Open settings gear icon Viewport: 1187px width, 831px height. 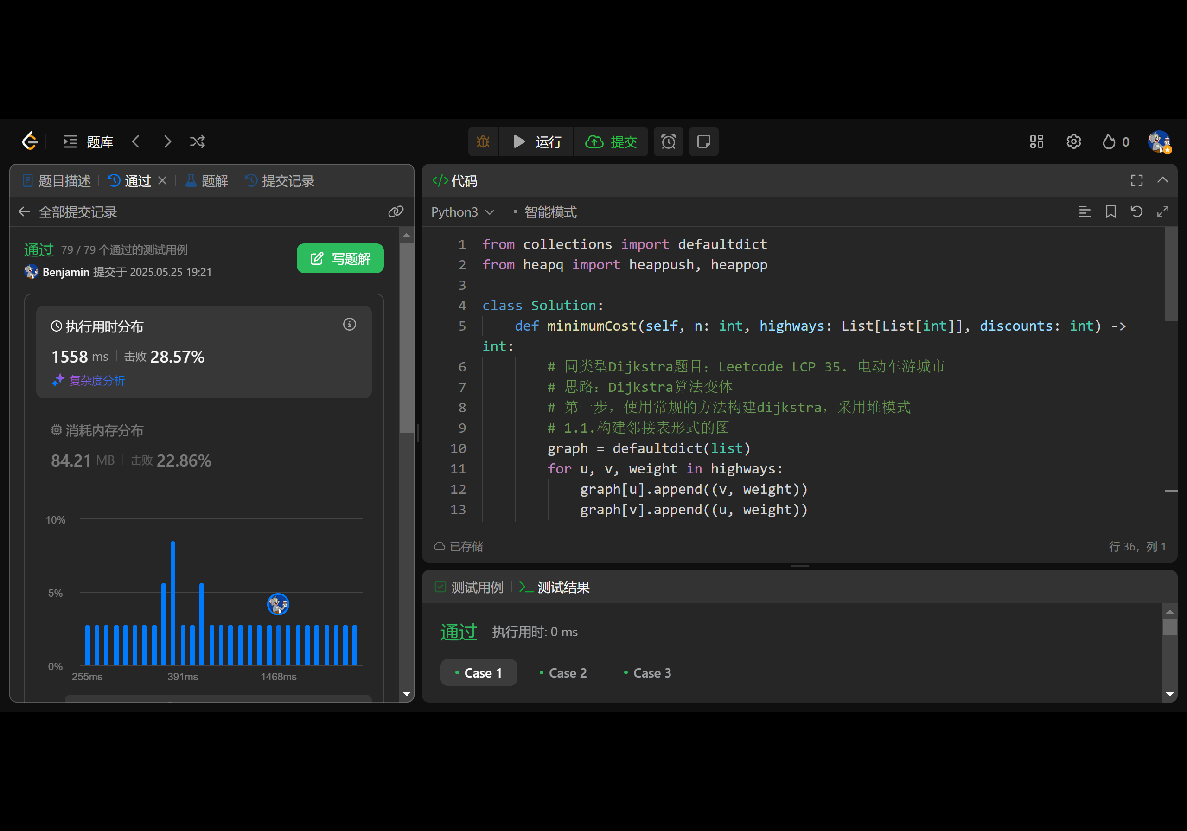[1073, 141]
